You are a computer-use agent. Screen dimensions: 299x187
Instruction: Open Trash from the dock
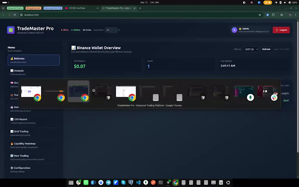coord(221,183)
